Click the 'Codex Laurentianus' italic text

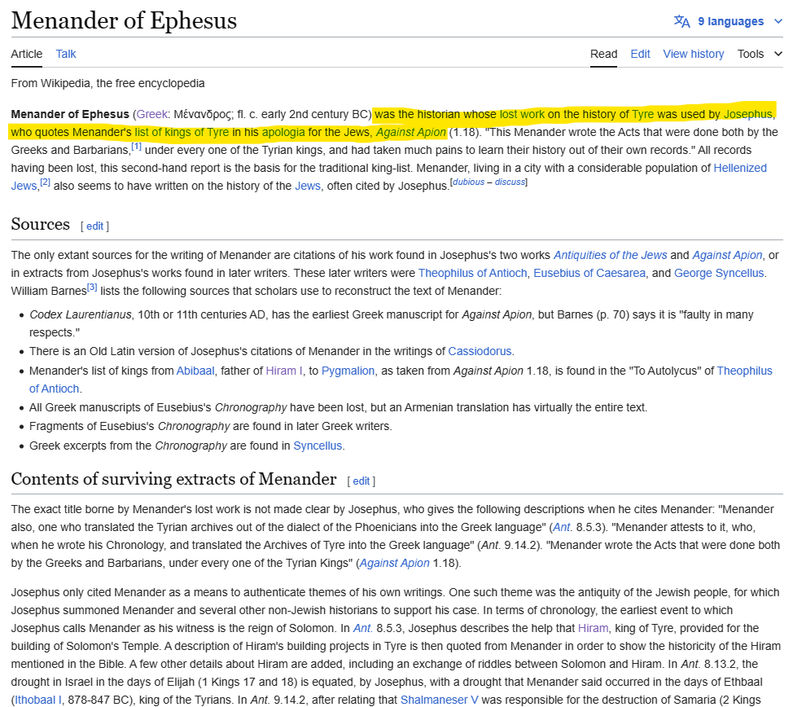click(81, 314)
